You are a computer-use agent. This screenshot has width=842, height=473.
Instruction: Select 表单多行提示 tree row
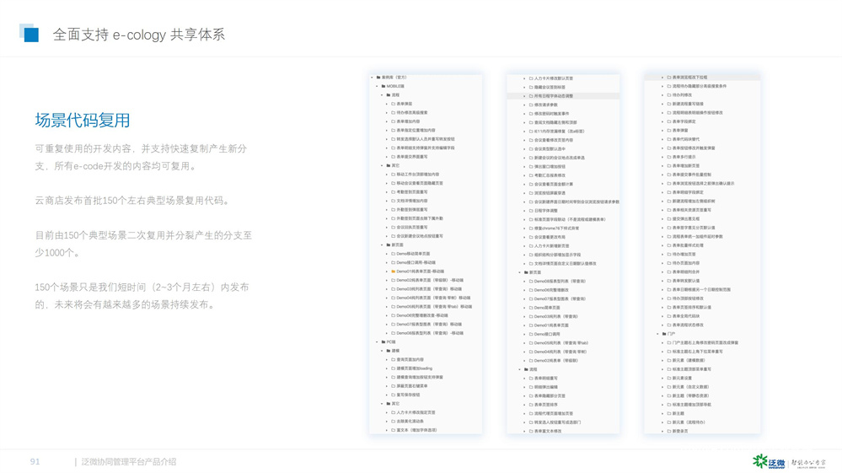coord(684,157)
